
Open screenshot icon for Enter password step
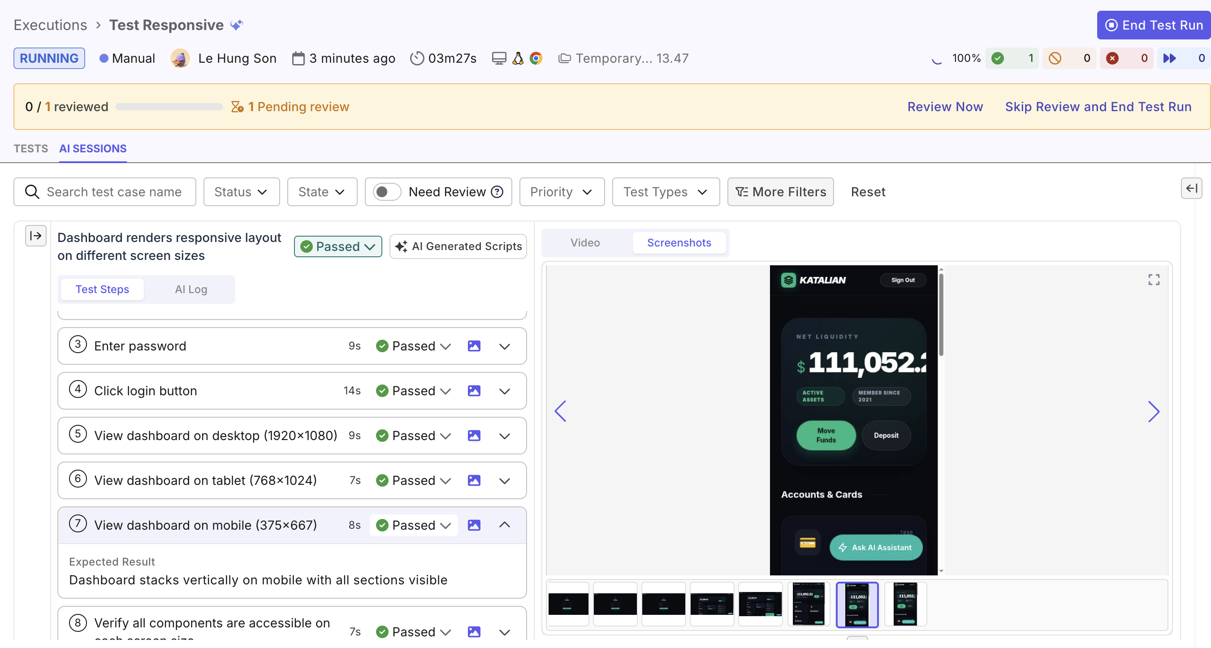(474, 346)
